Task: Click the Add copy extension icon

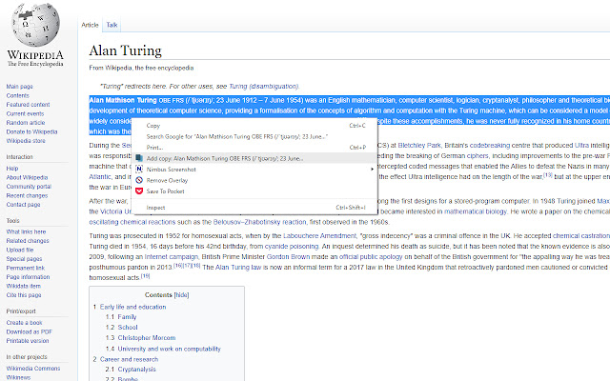Action: click(138, 158)
